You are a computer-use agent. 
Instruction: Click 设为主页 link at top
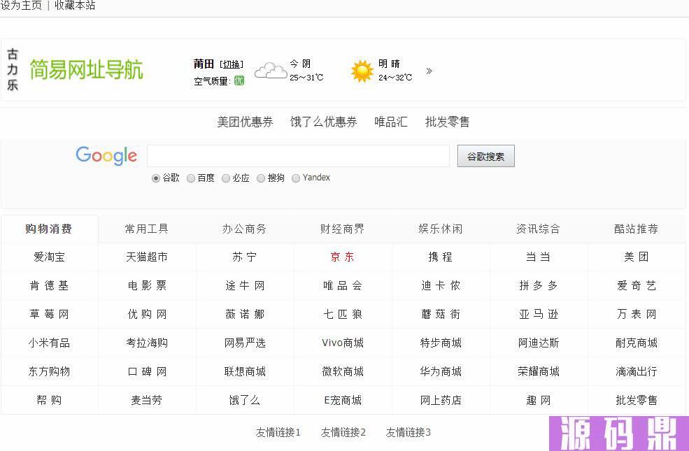21,6
